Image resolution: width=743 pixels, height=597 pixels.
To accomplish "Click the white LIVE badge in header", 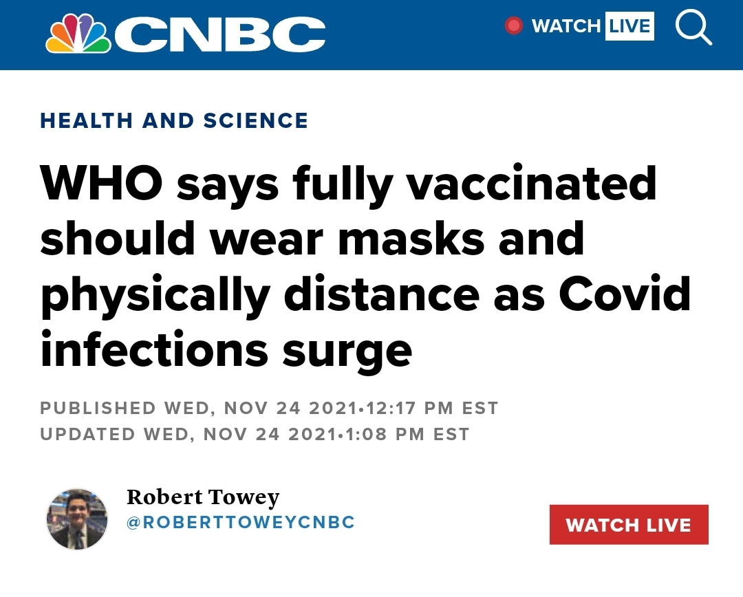I will (629, 26).
